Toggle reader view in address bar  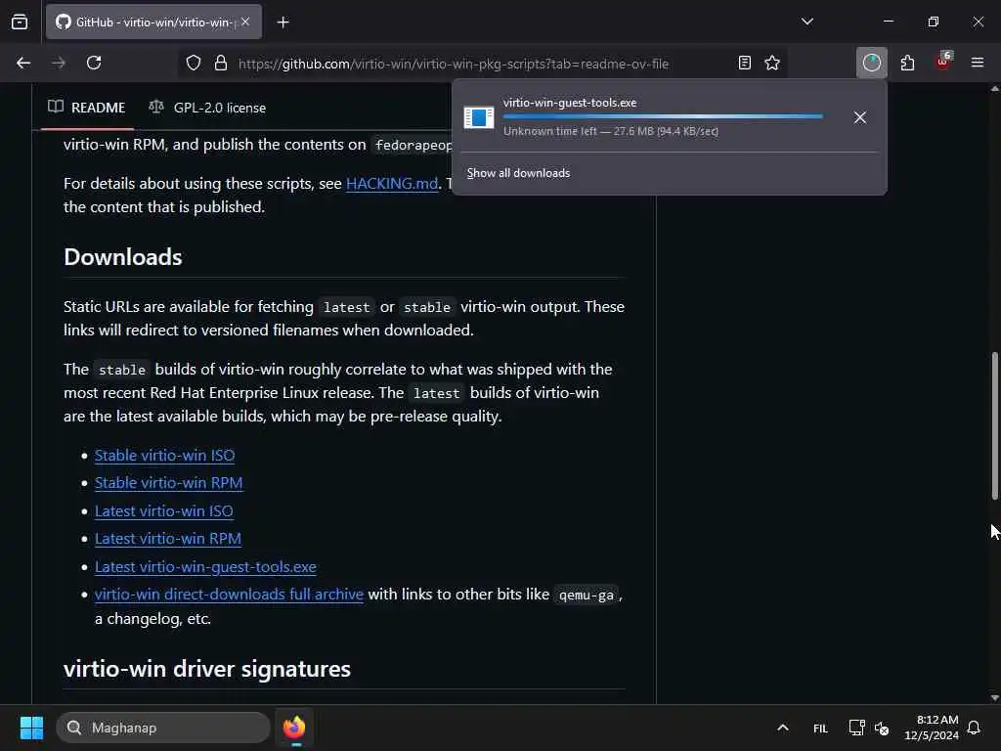tap(744, 64)
